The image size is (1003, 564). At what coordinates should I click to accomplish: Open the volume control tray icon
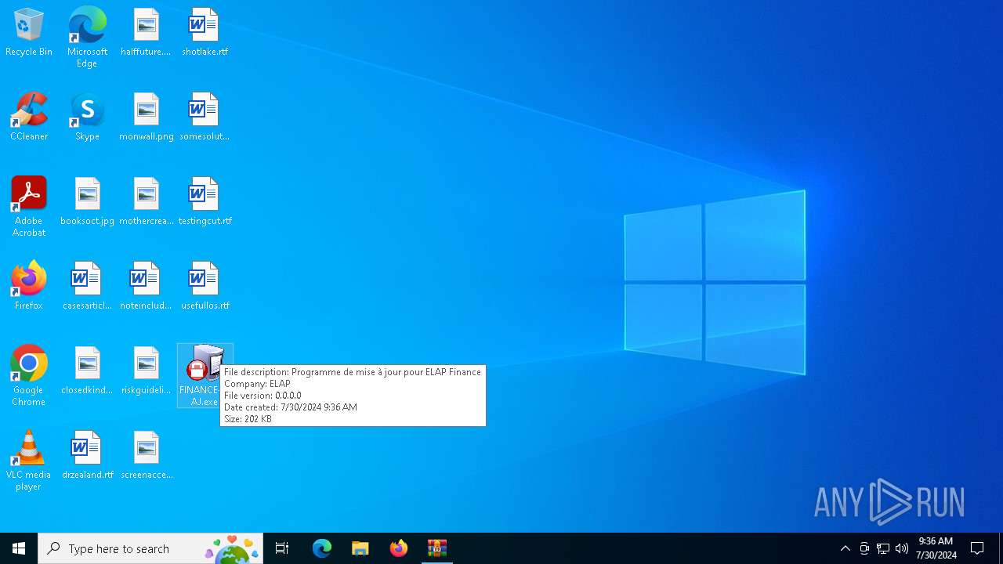(902, 548)
